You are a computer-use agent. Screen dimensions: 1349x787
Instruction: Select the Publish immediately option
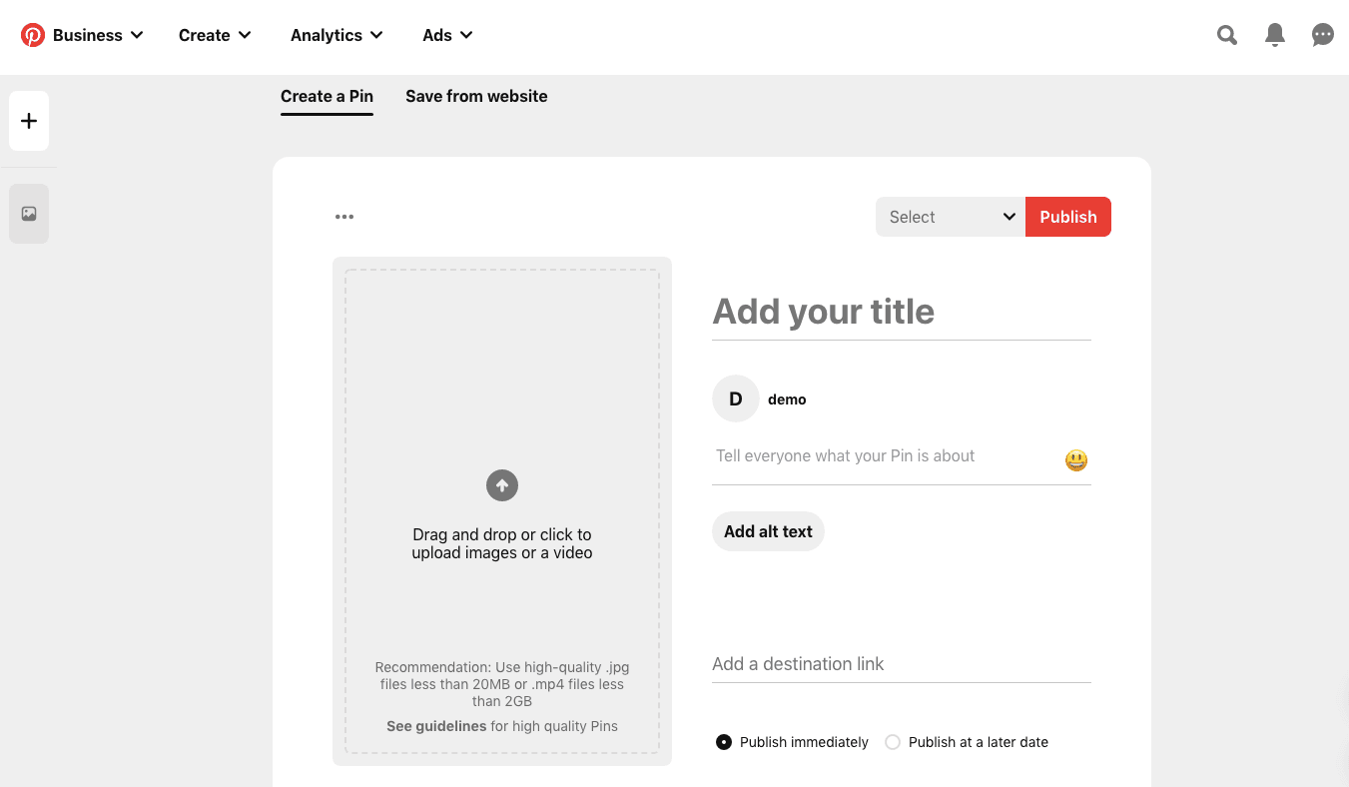click(x=723, y=742)
